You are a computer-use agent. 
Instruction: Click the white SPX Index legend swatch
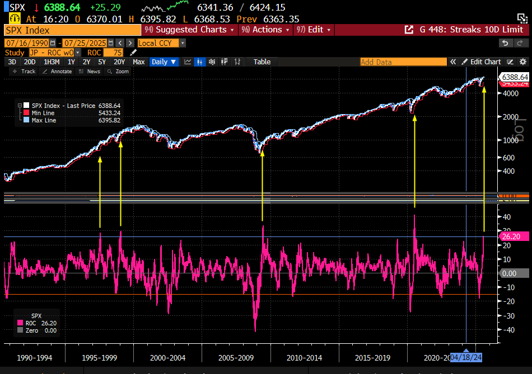26,105
